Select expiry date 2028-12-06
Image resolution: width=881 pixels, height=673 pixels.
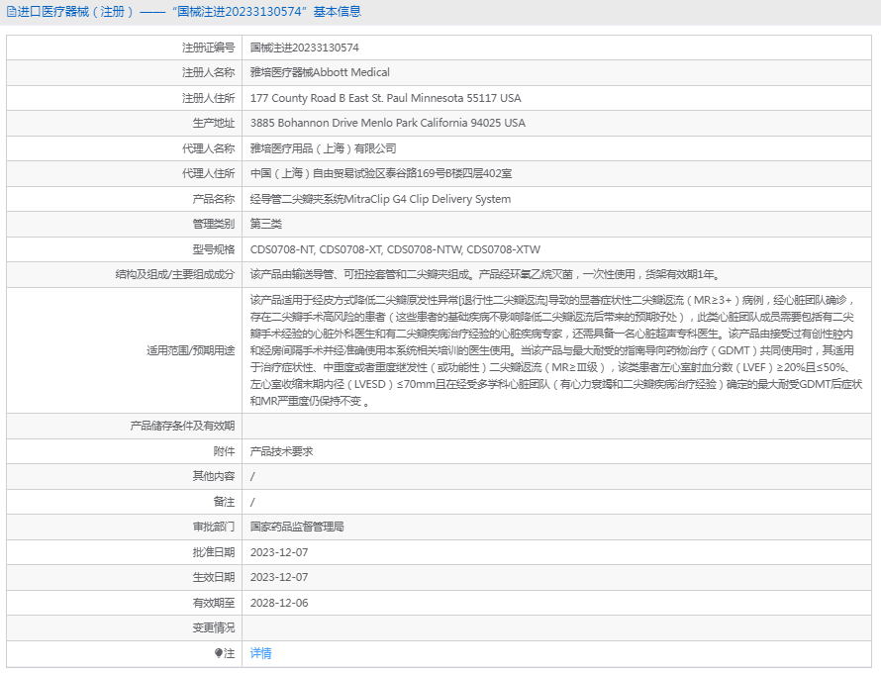point(279,603)
